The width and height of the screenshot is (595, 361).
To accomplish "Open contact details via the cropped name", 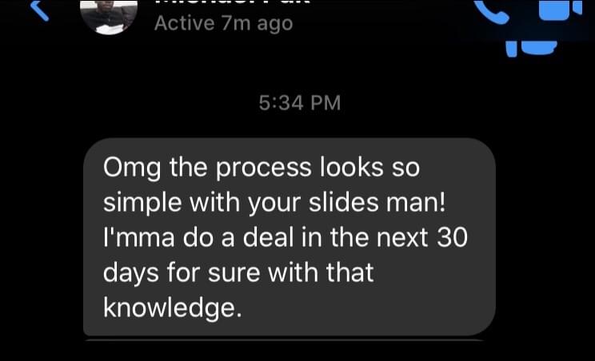I will tap(233, 2).
